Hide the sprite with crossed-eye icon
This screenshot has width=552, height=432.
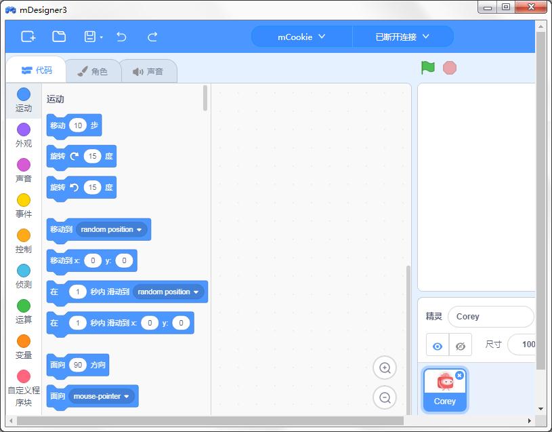pyautogui.click(x=461, y=346)
